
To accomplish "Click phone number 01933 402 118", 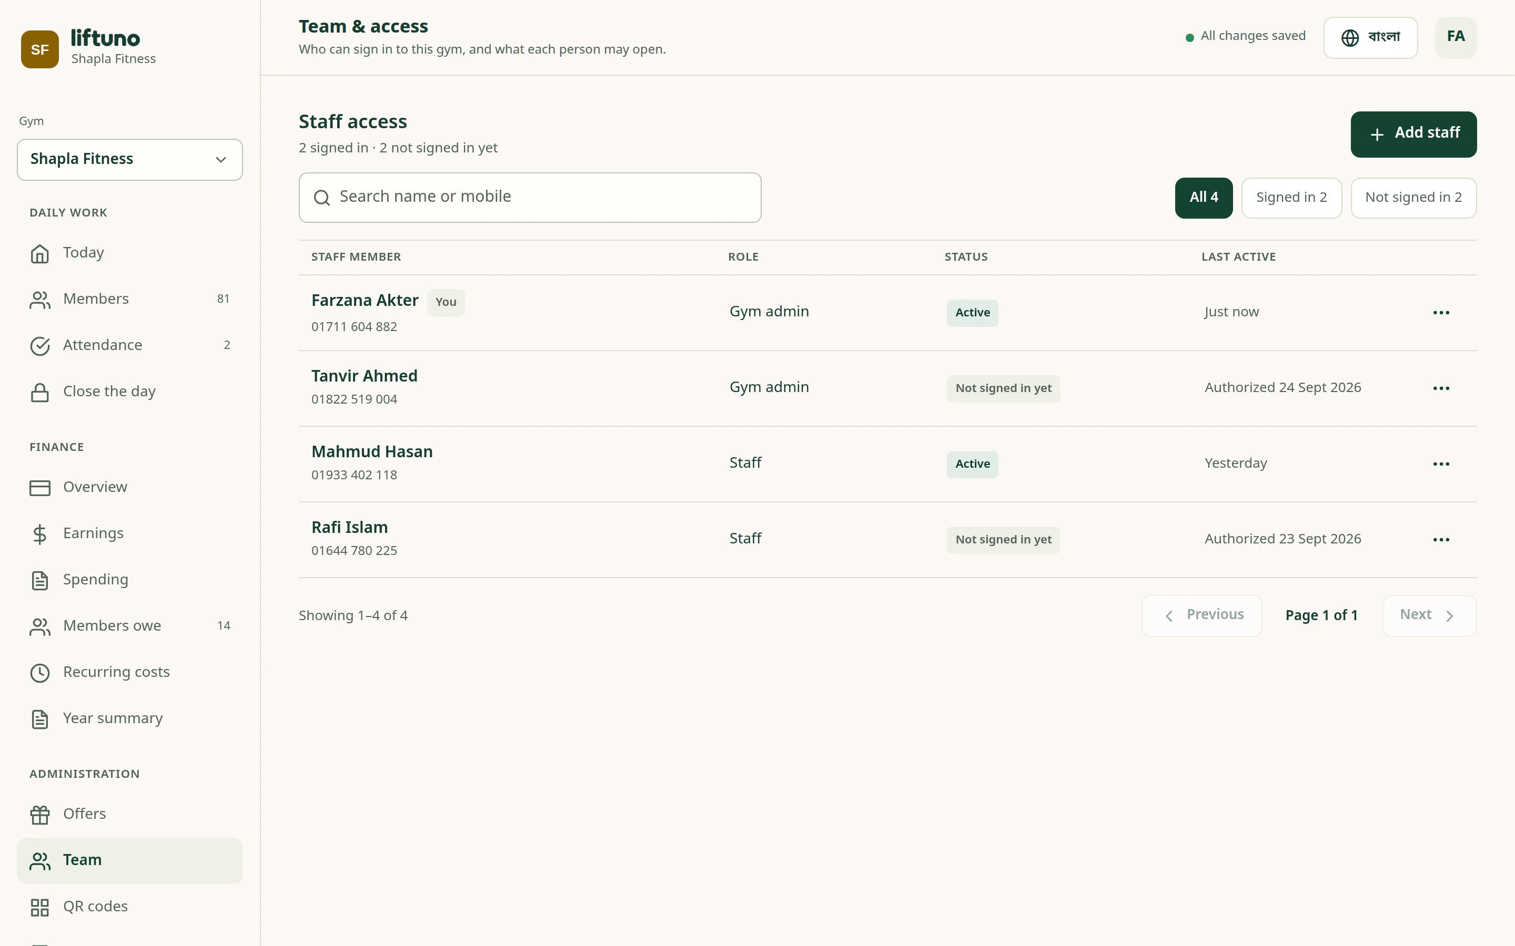I will [353, 475].
